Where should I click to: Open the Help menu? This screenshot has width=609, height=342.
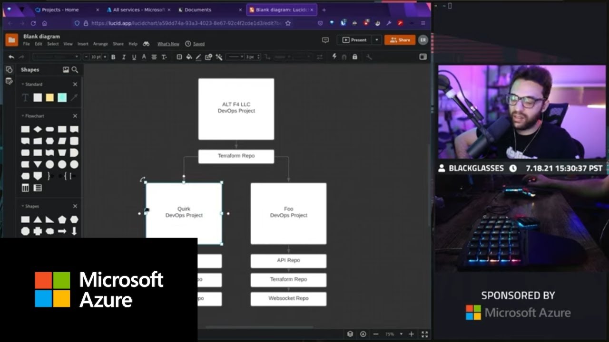[x=133, y=44]
